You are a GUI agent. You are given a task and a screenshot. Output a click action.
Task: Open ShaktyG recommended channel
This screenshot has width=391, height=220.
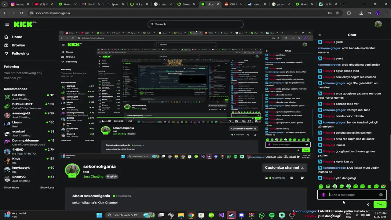click(29, 178)
